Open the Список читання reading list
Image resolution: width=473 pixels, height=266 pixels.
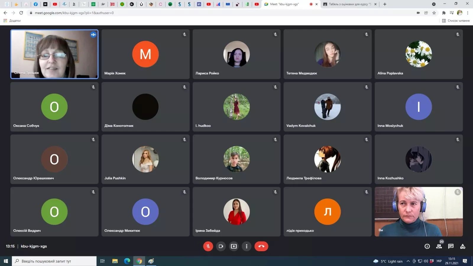(x=456, y=21)
